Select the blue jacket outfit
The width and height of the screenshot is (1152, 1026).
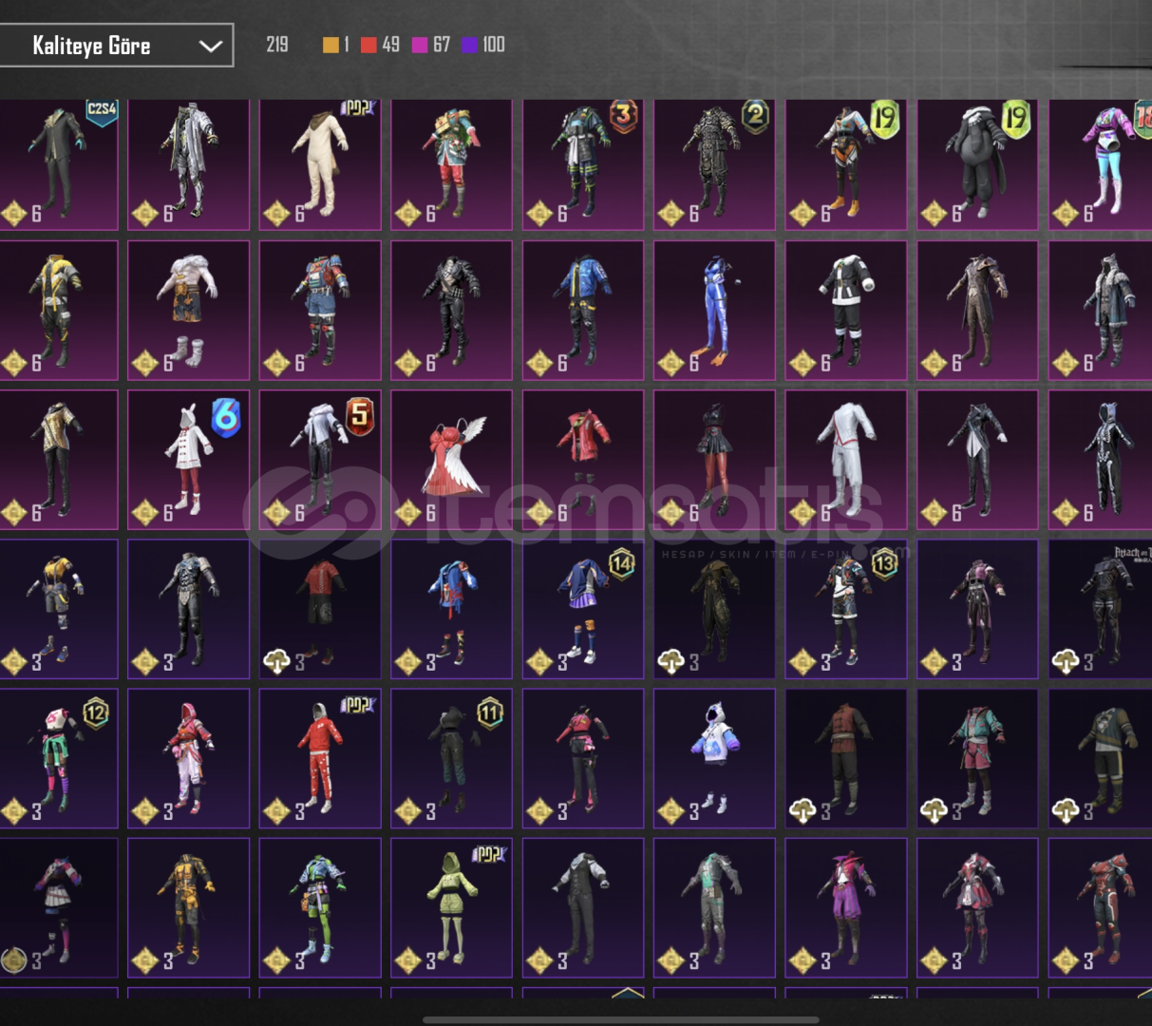[583, 310]
